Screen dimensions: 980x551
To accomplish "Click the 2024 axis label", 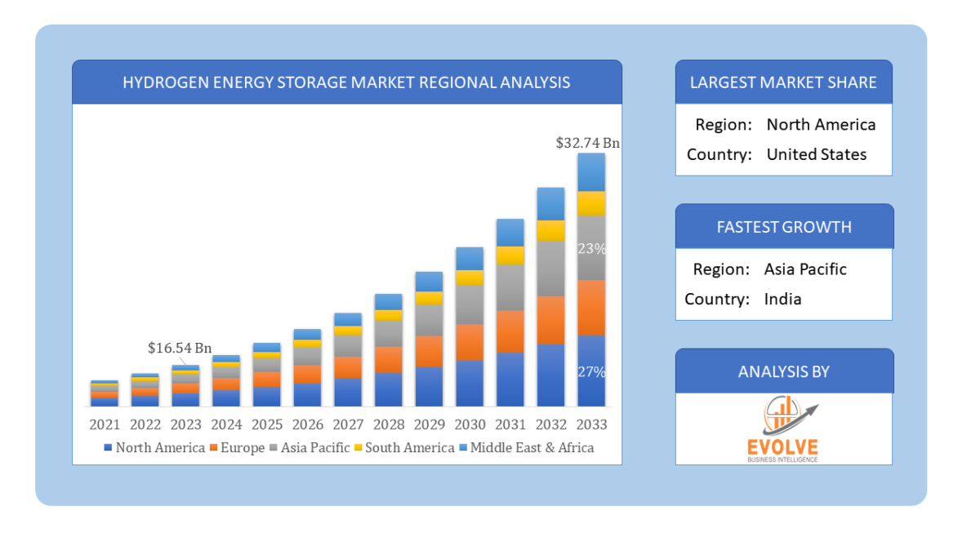I will (x=226, y=425).
